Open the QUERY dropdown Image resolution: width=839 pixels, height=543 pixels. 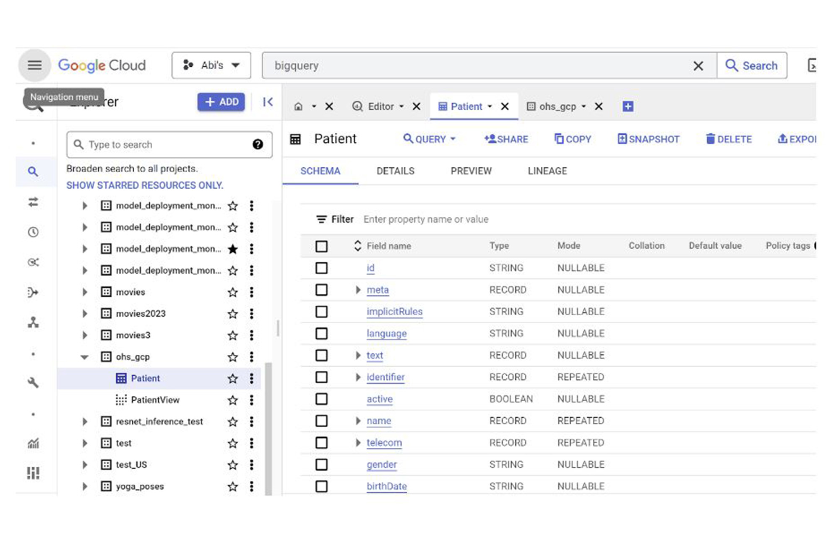pyautogui.click(x=429, y=139)
